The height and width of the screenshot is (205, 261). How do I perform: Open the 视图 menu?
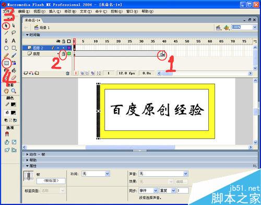pyautogui.click(x=39, y=12)
